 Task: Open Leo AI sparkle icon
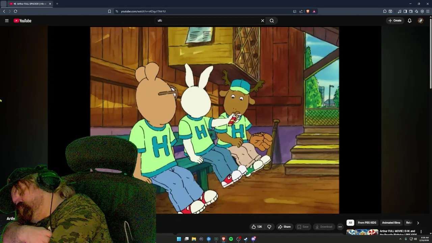tap(416, 11)
